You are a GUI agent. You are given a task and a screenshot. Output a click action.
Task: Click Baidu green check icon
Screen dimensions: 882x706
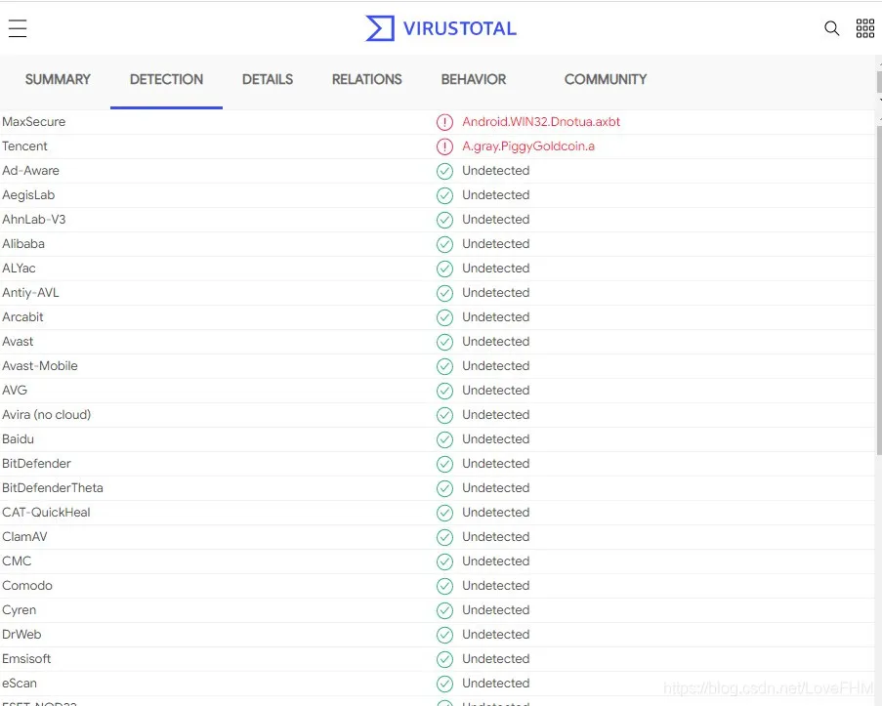(444, 439)
